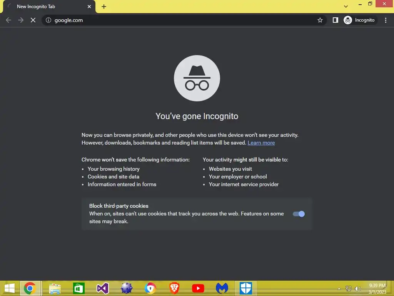Expand the tab search dropdown
394x296 pixels.
point(346,7)
